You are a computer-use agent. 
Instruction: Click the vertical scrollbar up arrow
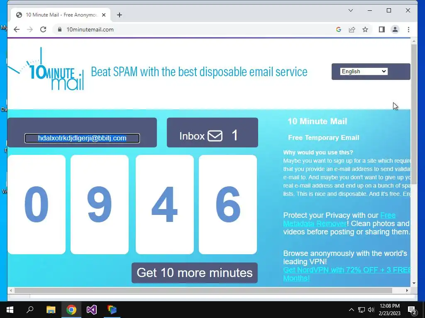pos(414,41)
